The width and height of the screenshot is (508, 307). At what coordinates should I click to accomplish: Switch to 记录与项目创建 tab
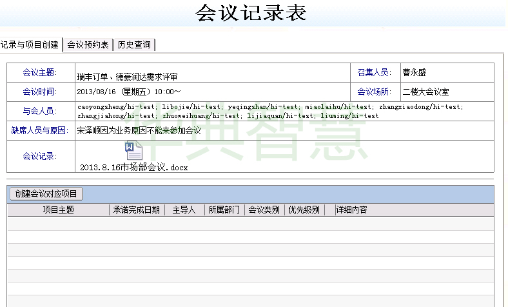[31, 45]
